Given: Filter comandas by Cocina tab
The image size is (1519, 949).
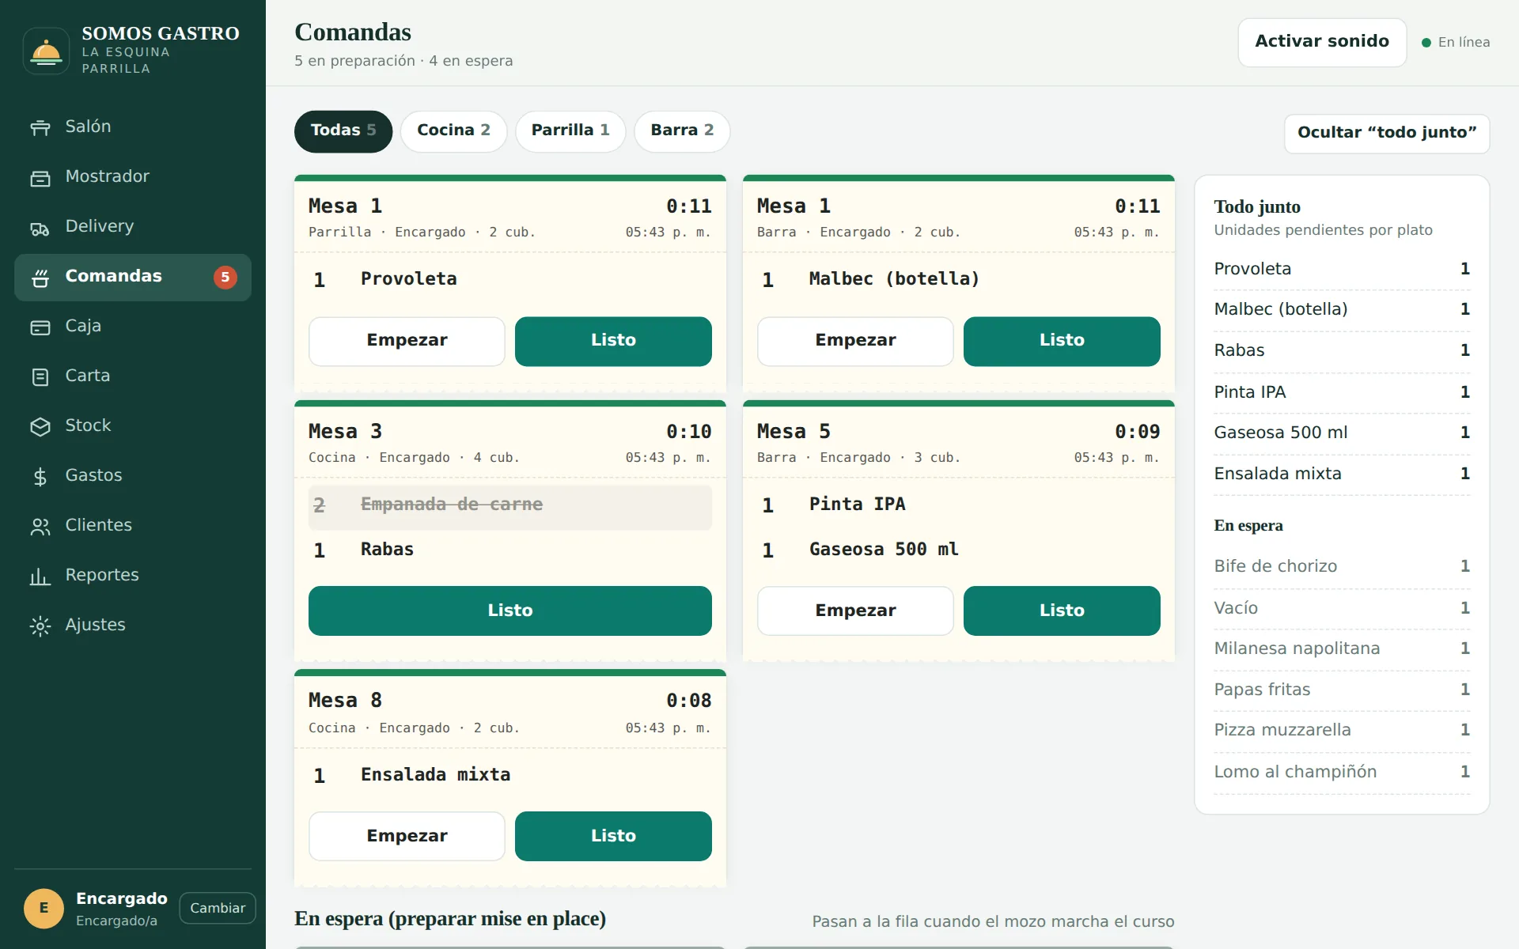Looking at the screenshot, I should click(453, 130).
